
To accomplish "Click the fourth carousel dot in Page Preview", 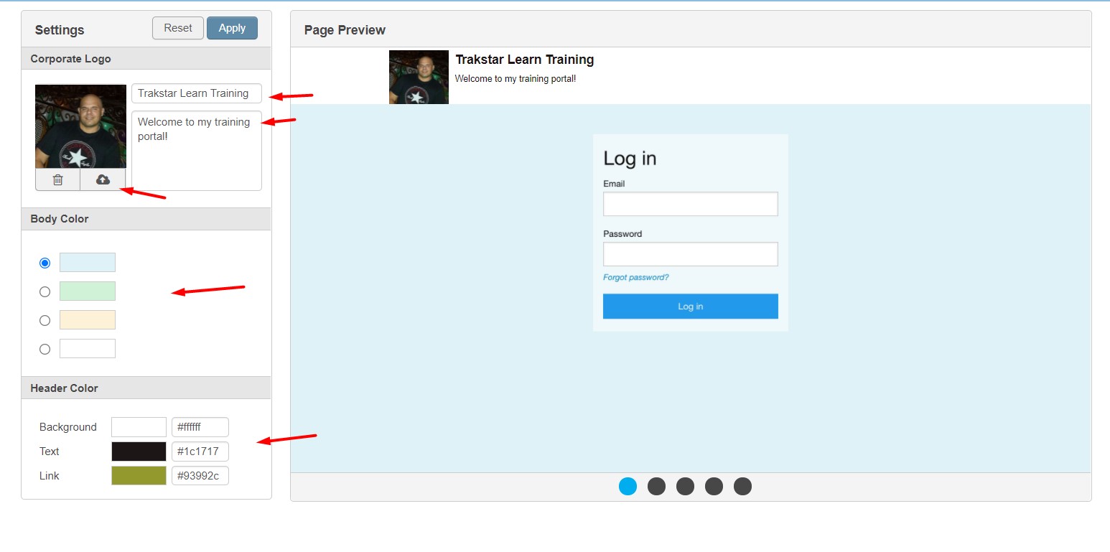I will coord(714,486).
